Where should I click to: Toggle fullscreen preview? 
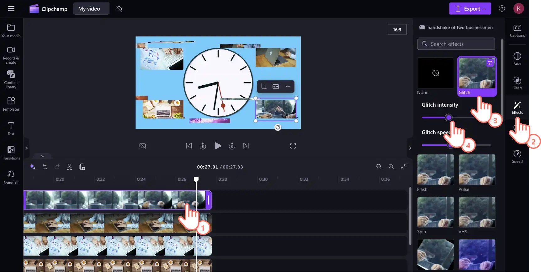point(293,146)
